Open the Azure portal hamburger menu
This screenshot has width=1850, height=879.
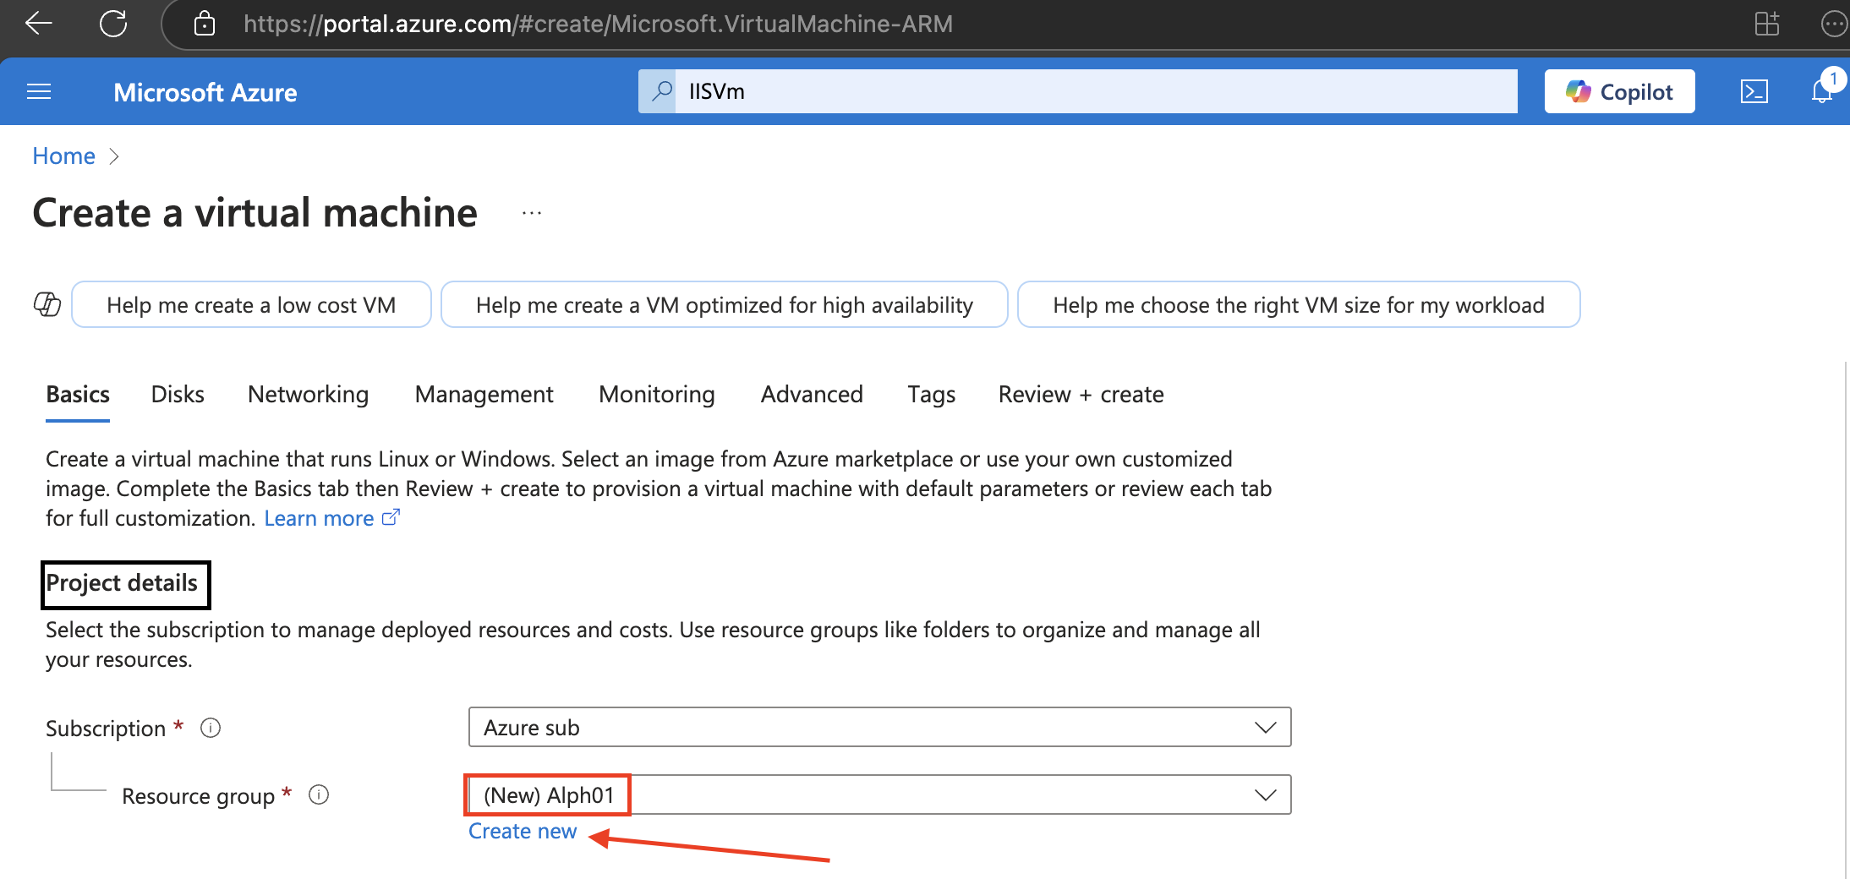click(39, 91)
